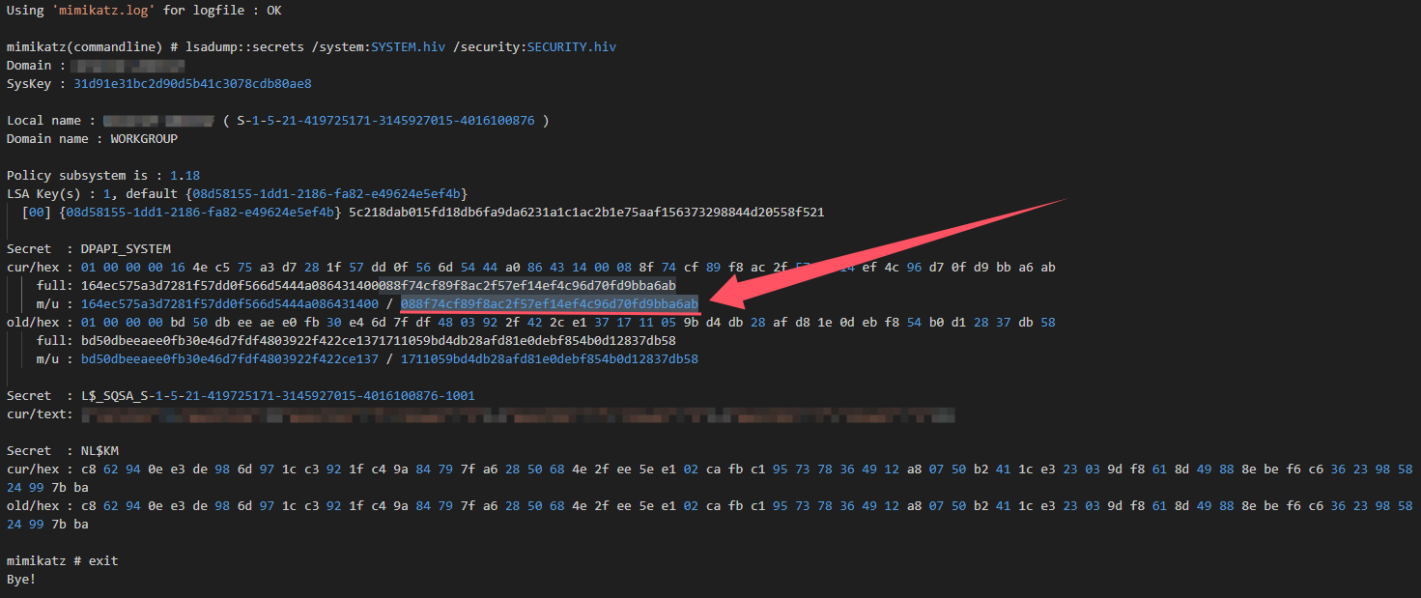Click the 'SECURITY.hiv' argument
The image size is (1421, 598).
coord(571,47)
